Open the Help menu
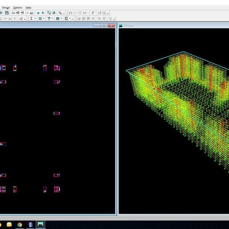 pyautogui.click(x=28, y=8)
